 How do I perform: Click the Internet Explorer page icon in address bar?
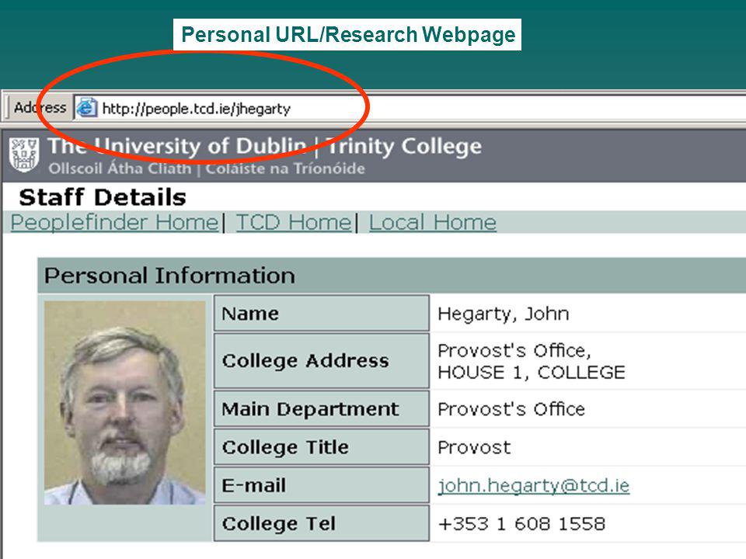(86, 108)
